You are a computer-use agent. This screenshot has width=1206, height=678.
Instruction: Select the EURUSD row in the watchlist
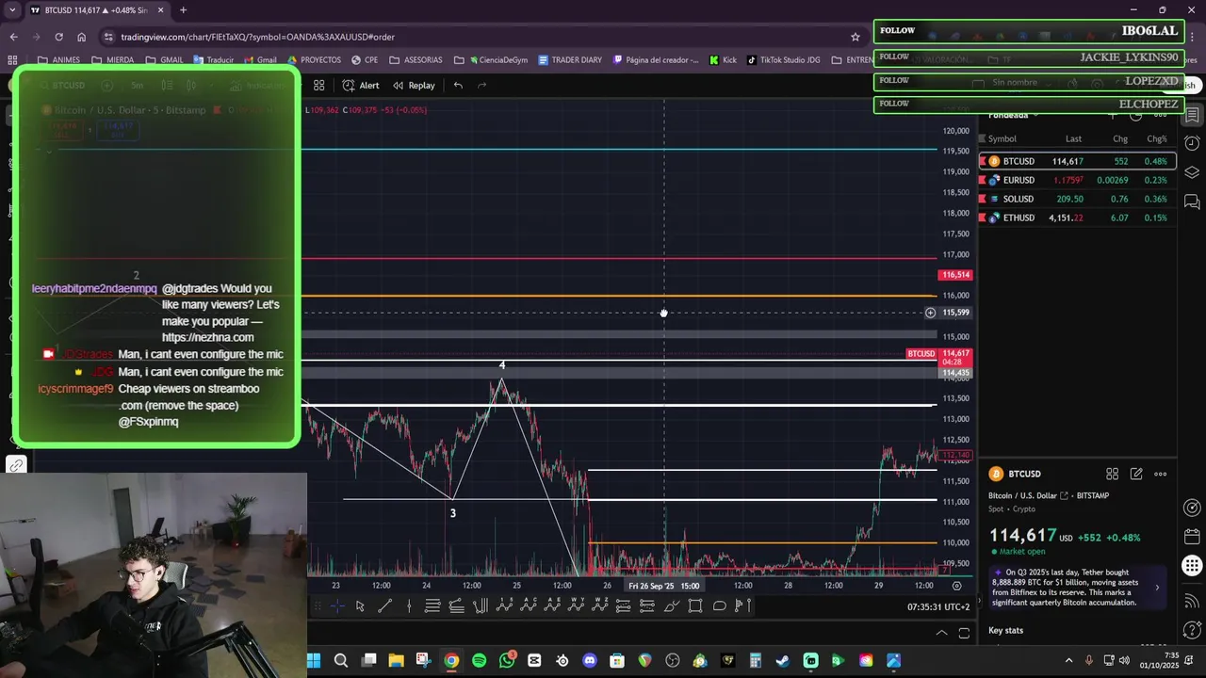1078,180
